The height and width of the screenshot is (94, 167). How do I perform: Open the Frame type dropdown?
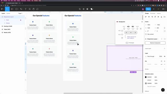coord(147,22)
